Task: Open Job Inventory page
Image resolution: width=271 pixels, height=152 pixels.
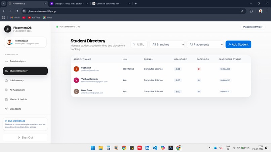Action: (x=25, y=81)
